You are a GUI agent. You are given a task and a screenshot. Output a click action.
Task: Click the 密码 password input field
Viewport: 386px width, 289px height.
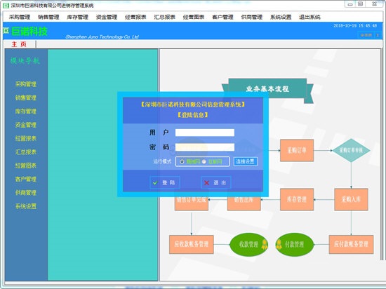tap(205, 147)
